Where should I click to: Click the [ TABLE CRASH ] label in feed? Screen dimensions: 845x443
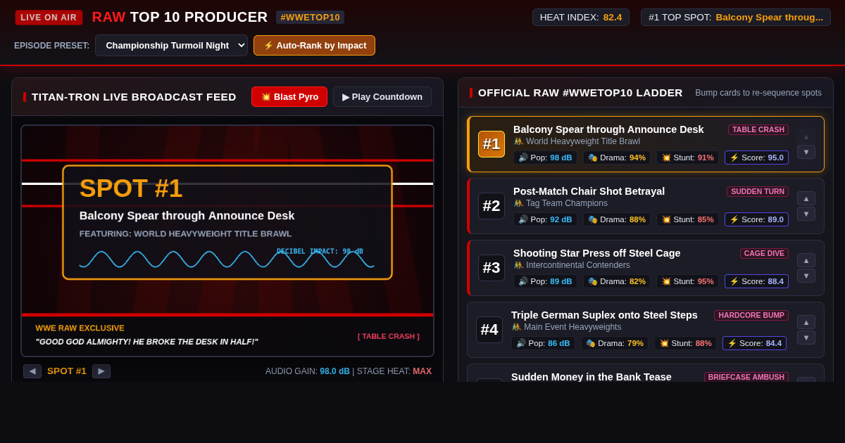tap(389, 336)
